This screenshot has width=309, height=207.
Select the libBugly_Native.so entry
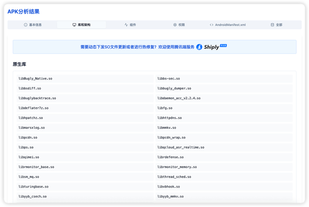36,79
